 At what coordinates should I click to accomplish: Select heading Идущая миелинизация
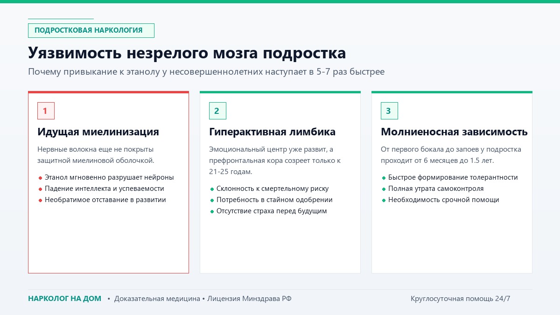pyautogui.click(x=98, y=132)
